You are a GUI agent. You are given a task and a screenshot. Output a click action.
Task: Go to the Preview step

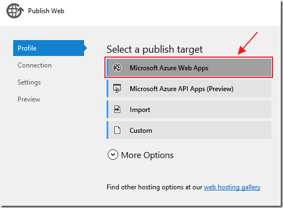pyautogui.click(x=29, y=99)
